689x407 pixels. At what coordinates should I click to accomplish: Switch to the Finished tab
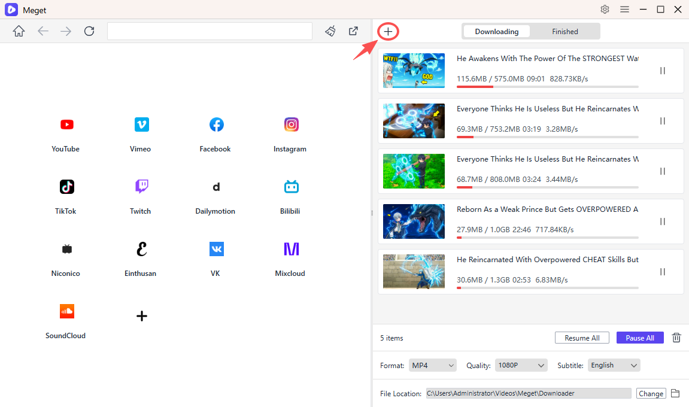pos(564,32)
